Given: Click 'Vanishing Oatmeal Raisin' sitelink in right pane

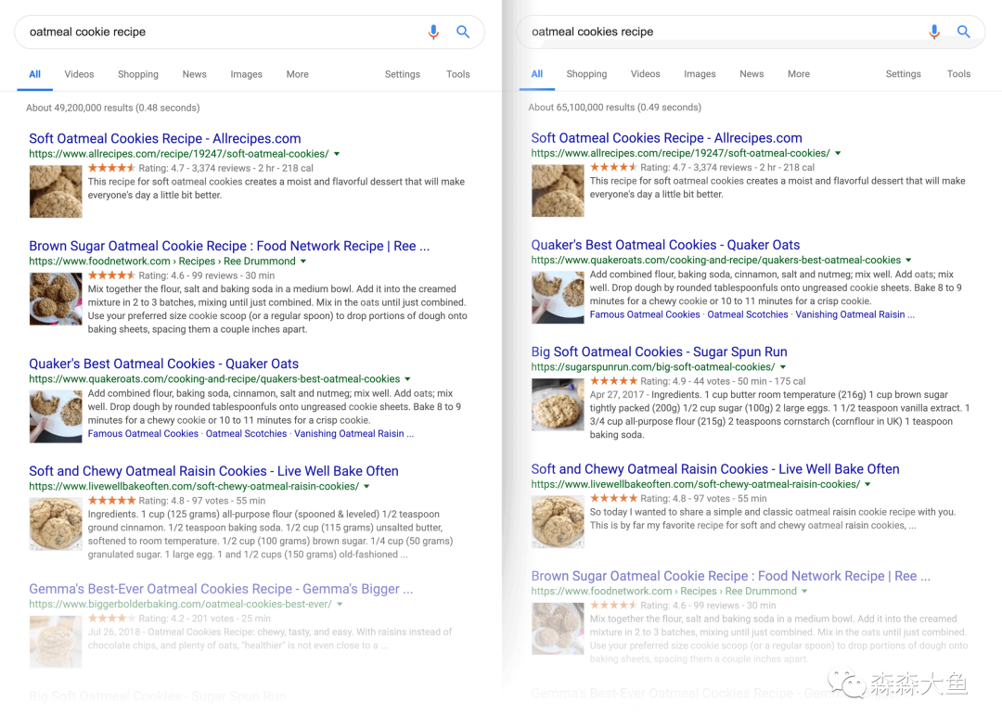Looking at the screenshot, I should 854,314.
